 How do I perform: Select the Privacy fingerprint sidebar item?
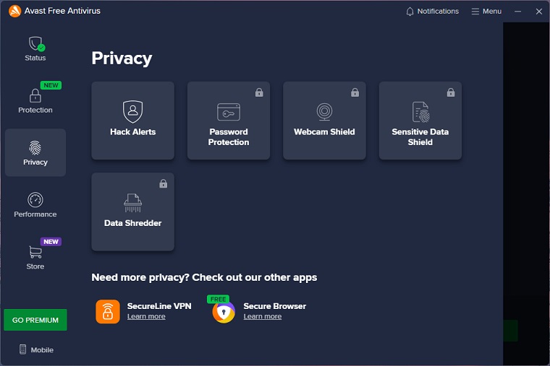pos(35,152)
